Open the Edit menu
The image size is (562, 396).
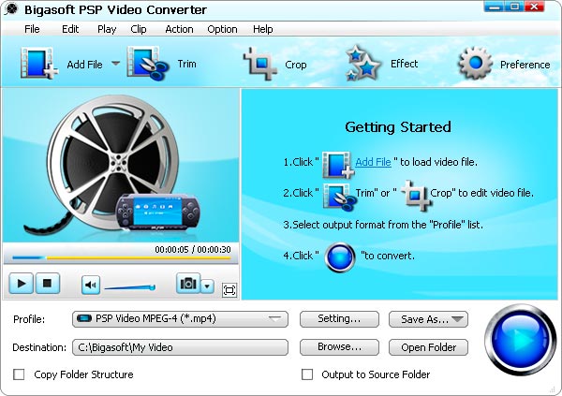[70, 29]
